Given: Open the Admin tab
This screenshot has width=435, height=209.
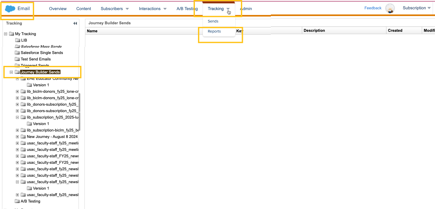Looking at the screenshot, I should [246, 9].
